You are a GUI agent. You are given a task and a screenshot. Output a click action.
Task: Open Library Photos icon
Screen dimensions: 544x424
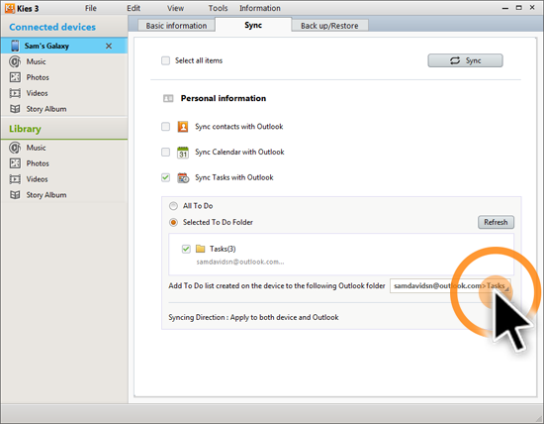point(15,163)
